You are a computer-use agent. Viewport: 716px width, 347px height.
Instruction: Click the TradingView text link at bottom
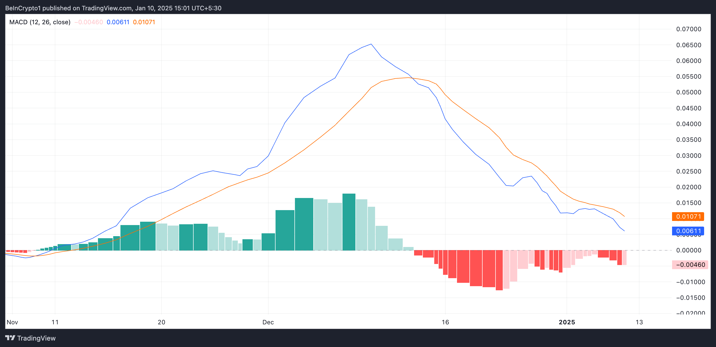coord(36,338)
